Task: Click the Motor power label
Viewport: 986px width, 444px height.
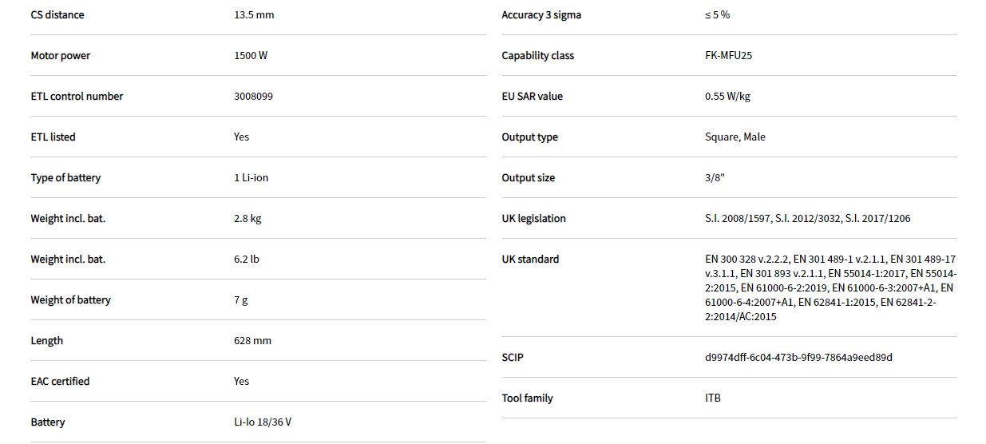Action: (61, 56)
